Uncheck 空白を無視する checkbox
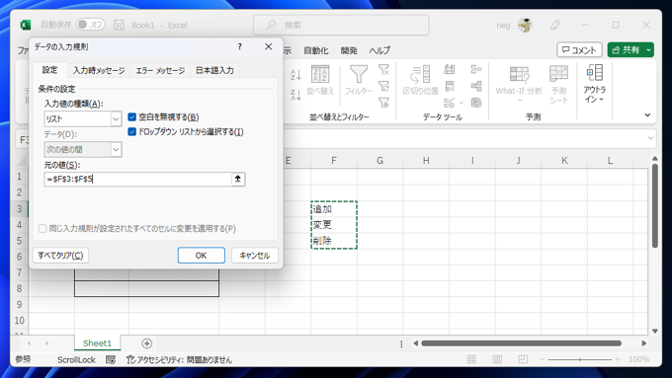 tap(132, 116)
